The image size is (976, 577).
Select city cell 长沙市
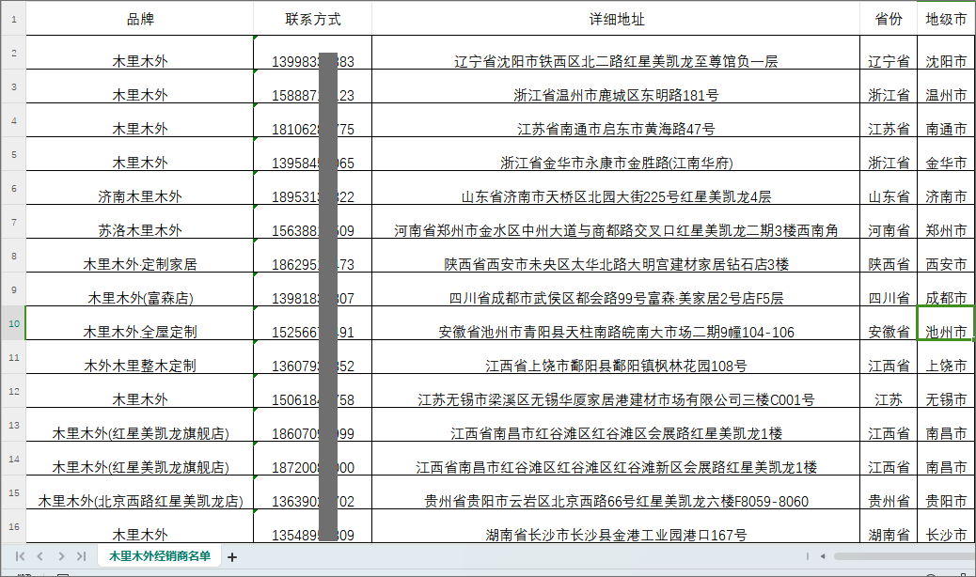pos(946,526)
